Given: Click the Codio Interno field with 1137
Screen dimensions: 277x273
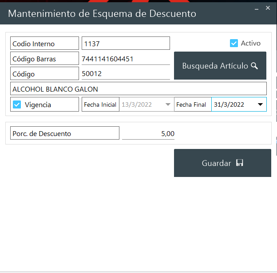Looking at the screenshot, I should 126,44.
